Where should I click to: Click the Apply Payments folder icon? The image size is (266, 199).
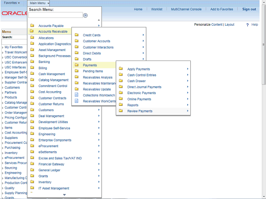(x=121, y=69)
